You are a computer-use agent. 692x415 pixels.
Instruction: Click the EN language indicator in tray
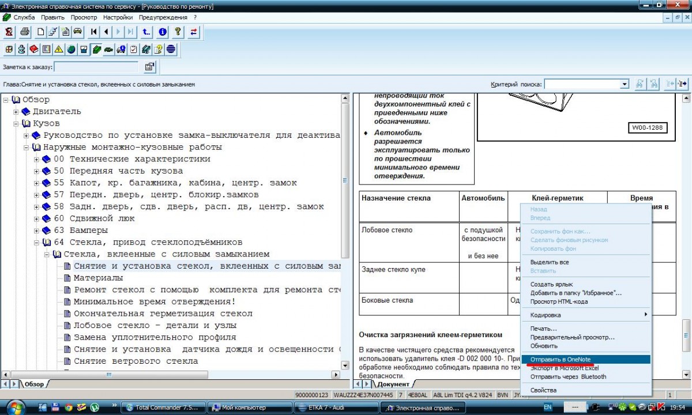[548, 407]
